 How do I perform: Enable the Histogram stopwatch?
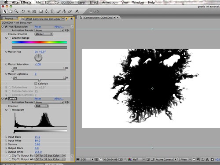tap(10, 110)
